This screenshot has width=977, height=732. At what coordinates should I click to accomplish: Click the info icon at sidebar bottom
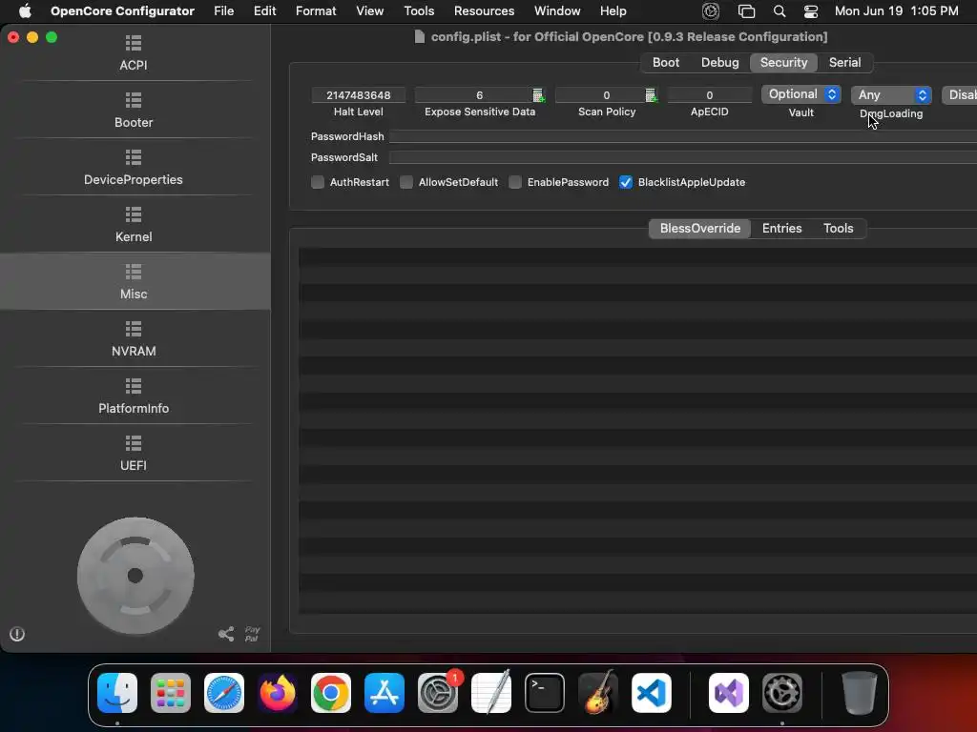[17, 634]
